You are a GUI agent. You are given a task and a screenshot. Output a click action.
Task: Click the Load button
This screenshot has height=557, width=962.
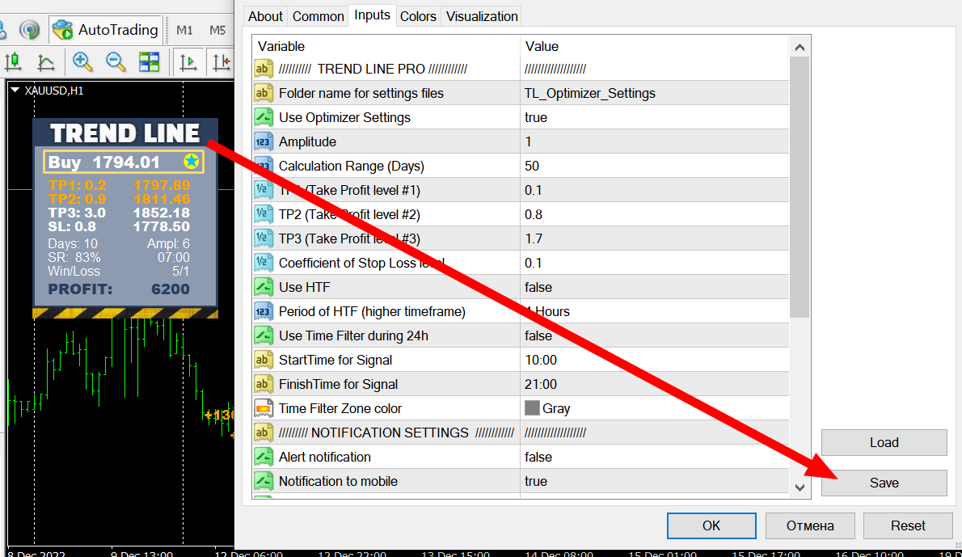pos(884,442)
